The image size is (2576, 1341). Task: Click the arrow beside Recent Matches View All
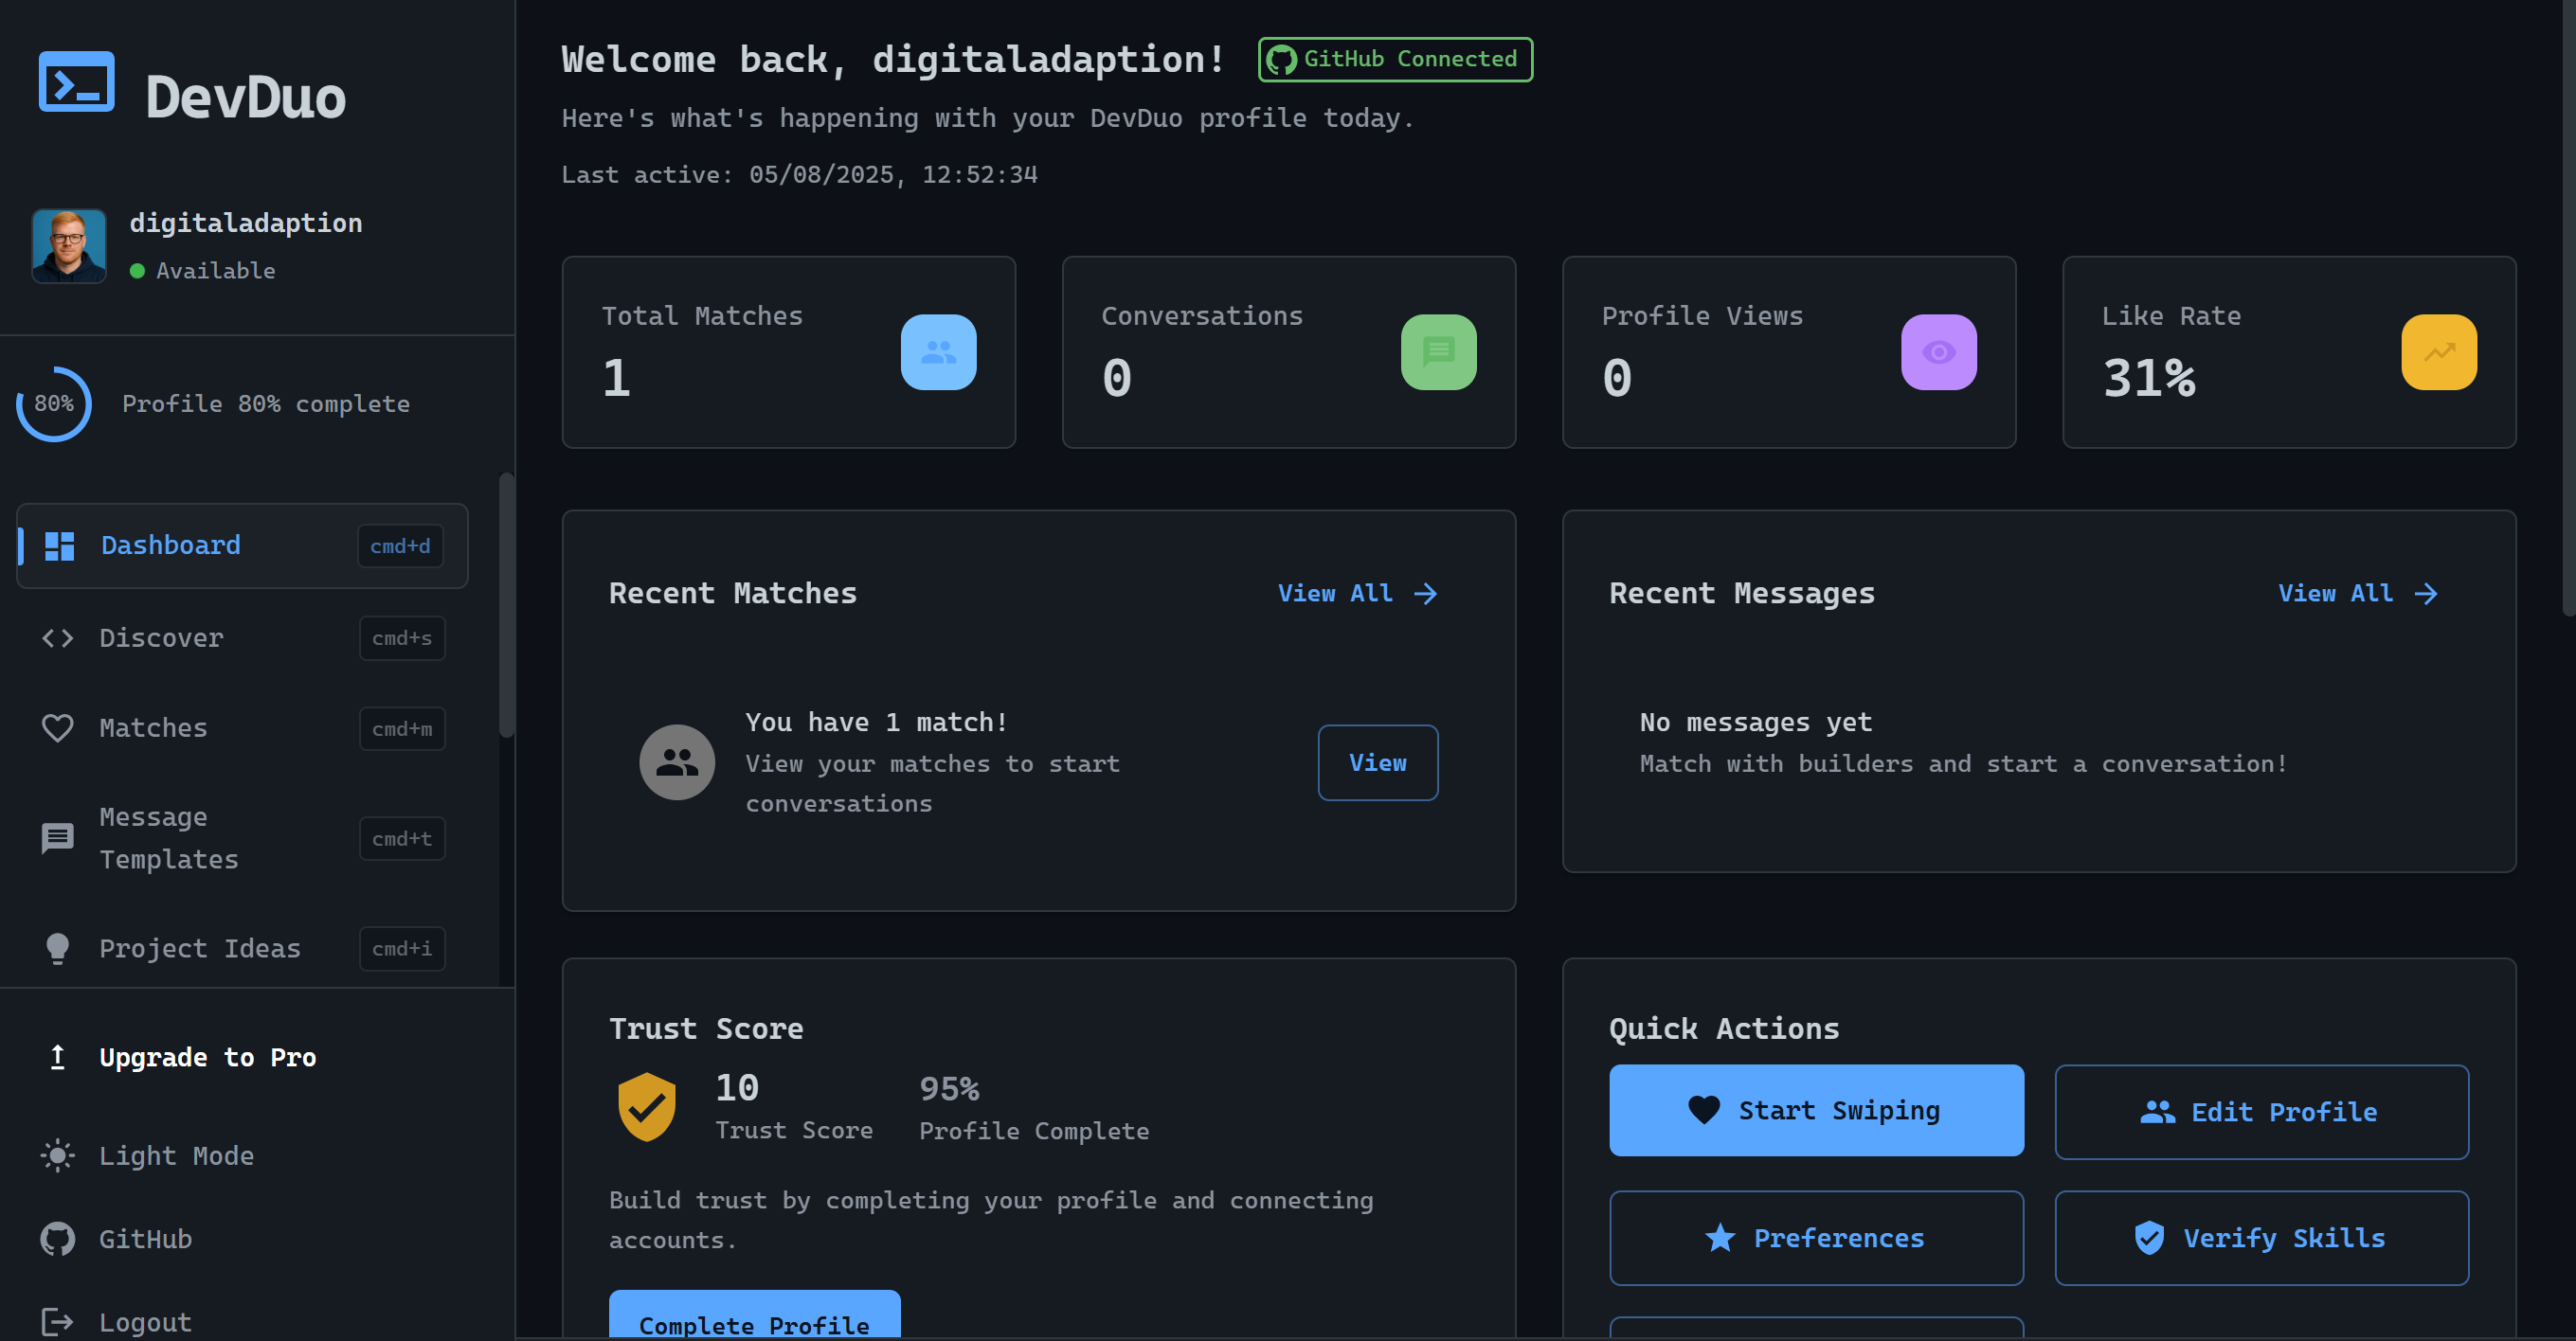tap(1425, 594)
